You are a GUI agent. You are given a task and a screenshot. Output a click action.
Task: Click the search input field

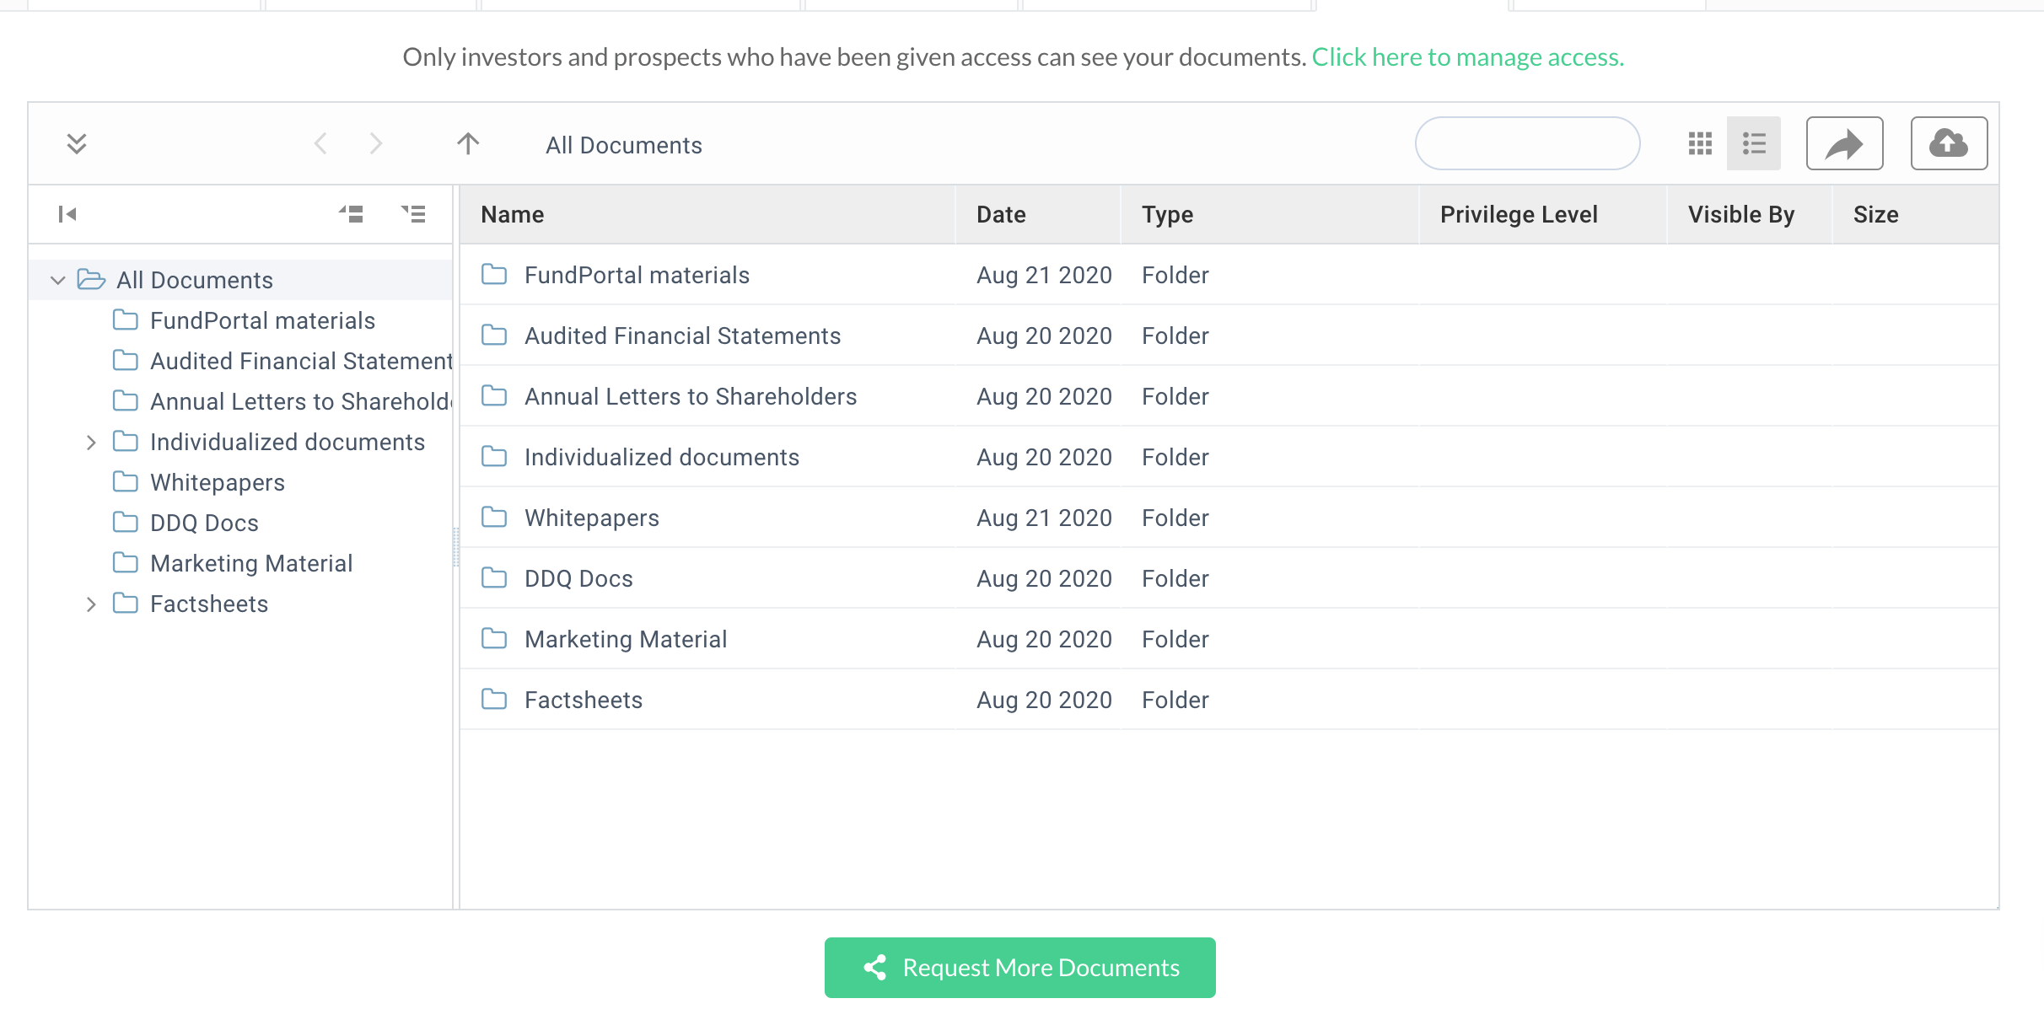[x=1528, y=144]
